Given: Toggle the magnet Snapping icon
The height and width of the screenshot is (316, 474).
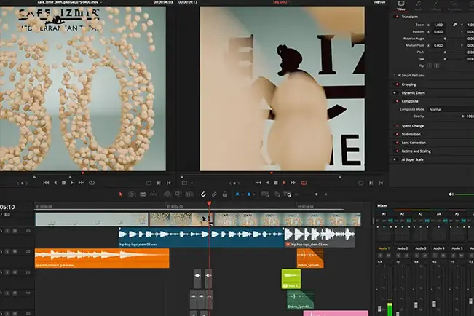Looking at the screenshot, I should point(203,194).
